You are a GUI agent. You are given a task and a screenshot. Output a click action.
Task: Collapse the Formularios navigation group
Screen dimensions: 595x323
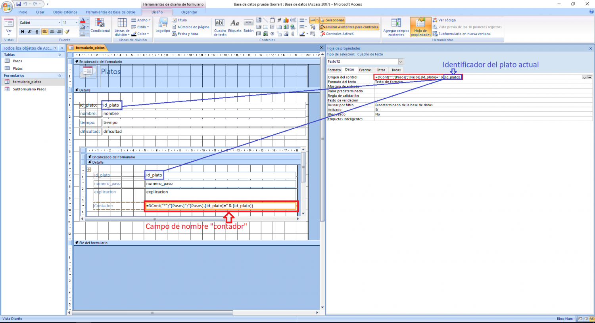click(60, 75)
